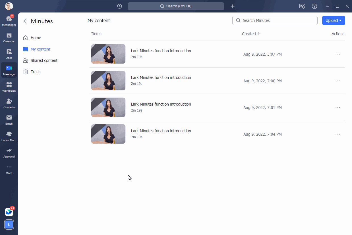The width and height of the screenshot is (352, 235).
Task: Open the Upload dropdown
Action: (333, 20)
